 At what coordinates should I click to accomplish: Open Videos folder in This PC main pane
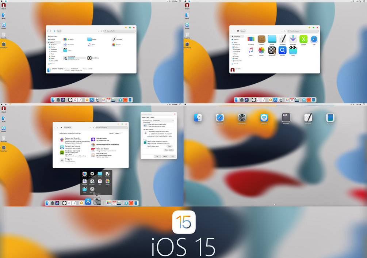pos(67,50)
